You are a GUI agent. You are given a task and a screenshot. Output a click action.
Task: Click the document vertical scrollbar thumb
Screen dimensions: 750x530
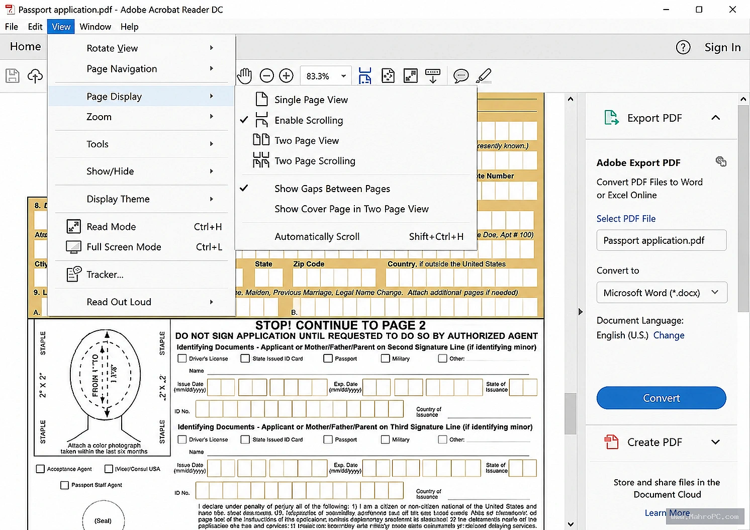570,413
